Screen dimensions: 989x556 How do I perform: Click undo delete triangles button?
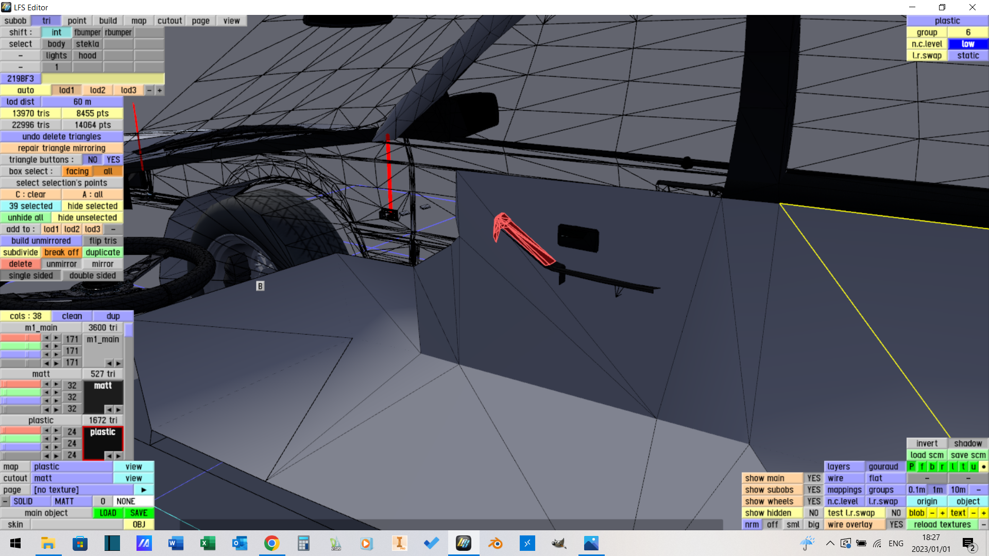62,136
